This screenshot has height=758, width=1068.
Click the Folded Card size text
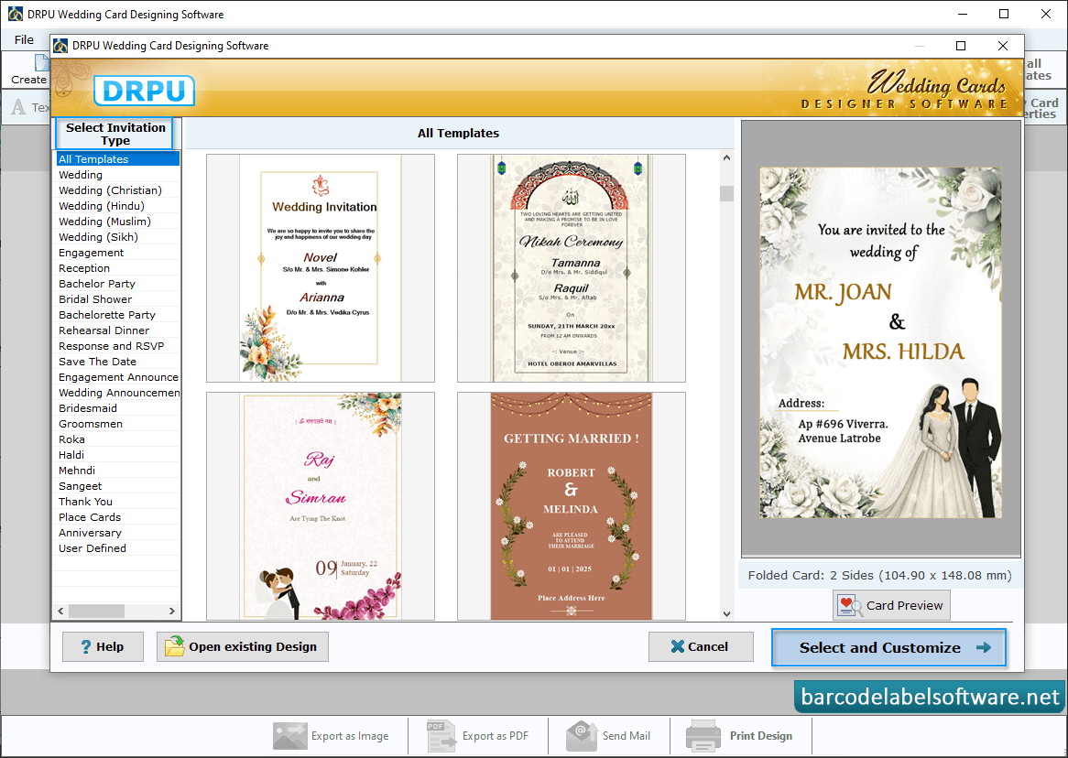pos(880,576)
